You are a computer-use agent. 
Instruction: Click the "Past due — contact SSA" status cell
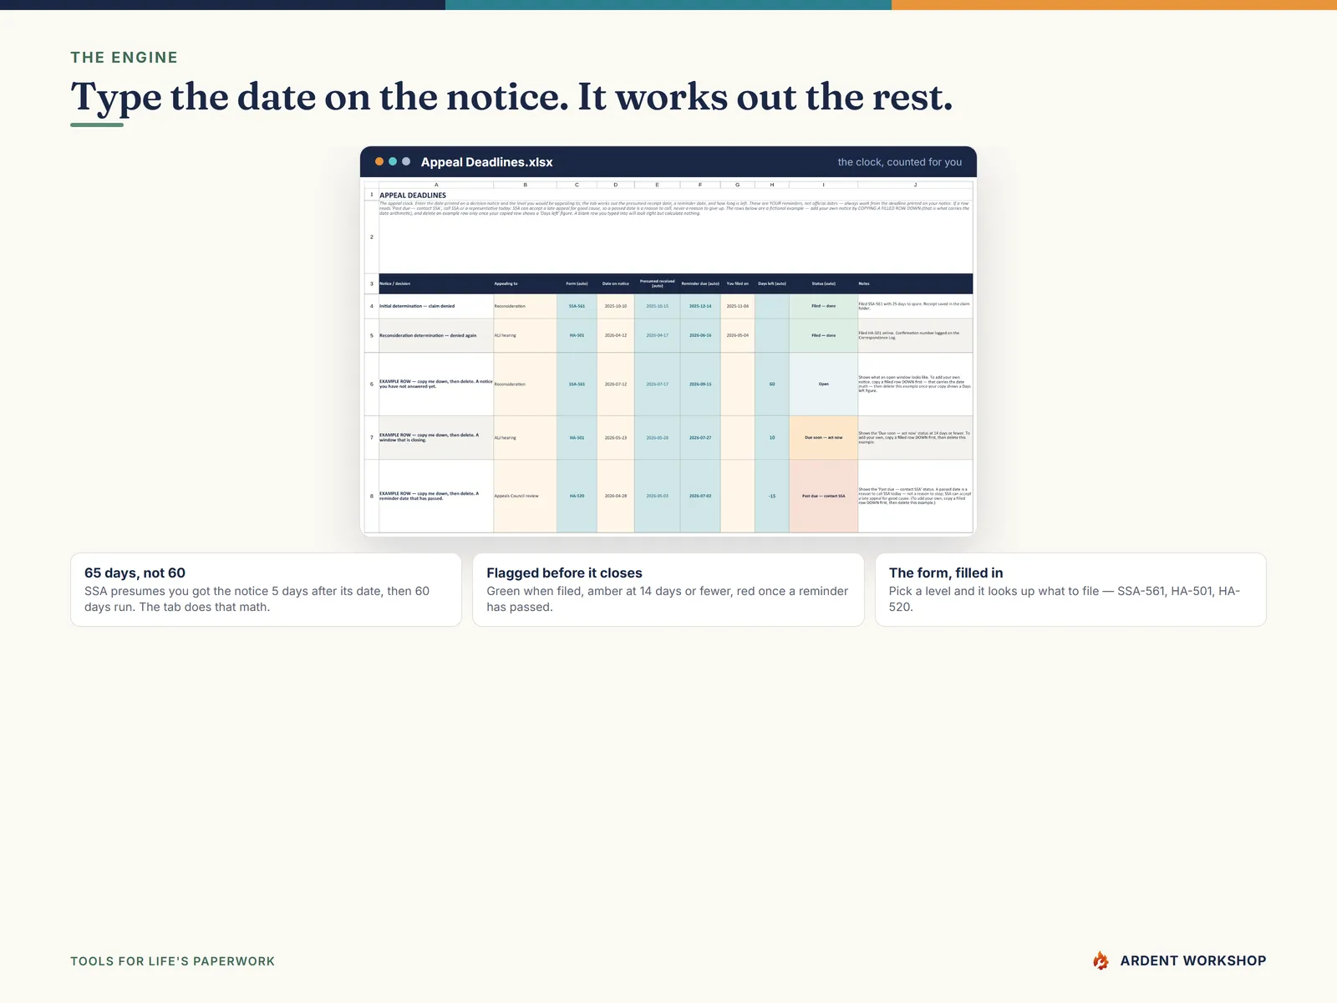point(823,496)
